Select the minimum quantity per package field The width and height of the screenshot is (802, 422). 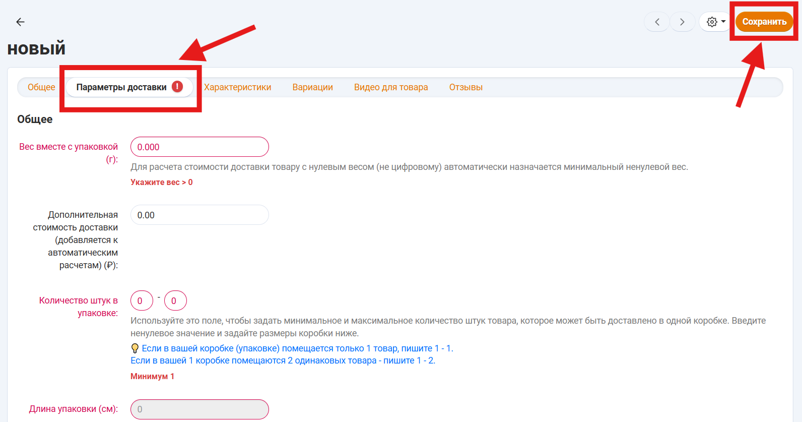point(142,300)
